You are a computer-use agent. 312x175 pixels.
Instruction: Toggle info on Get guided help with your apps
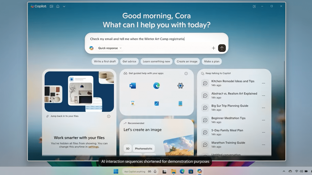click(186, 73)
